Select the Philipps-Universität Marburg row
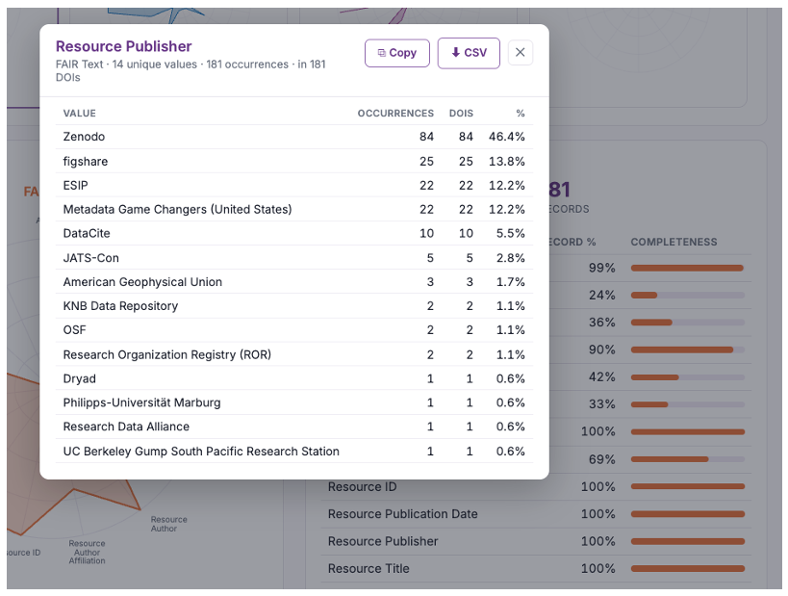Viewport: 788px width, 596px height. point(294,402)
